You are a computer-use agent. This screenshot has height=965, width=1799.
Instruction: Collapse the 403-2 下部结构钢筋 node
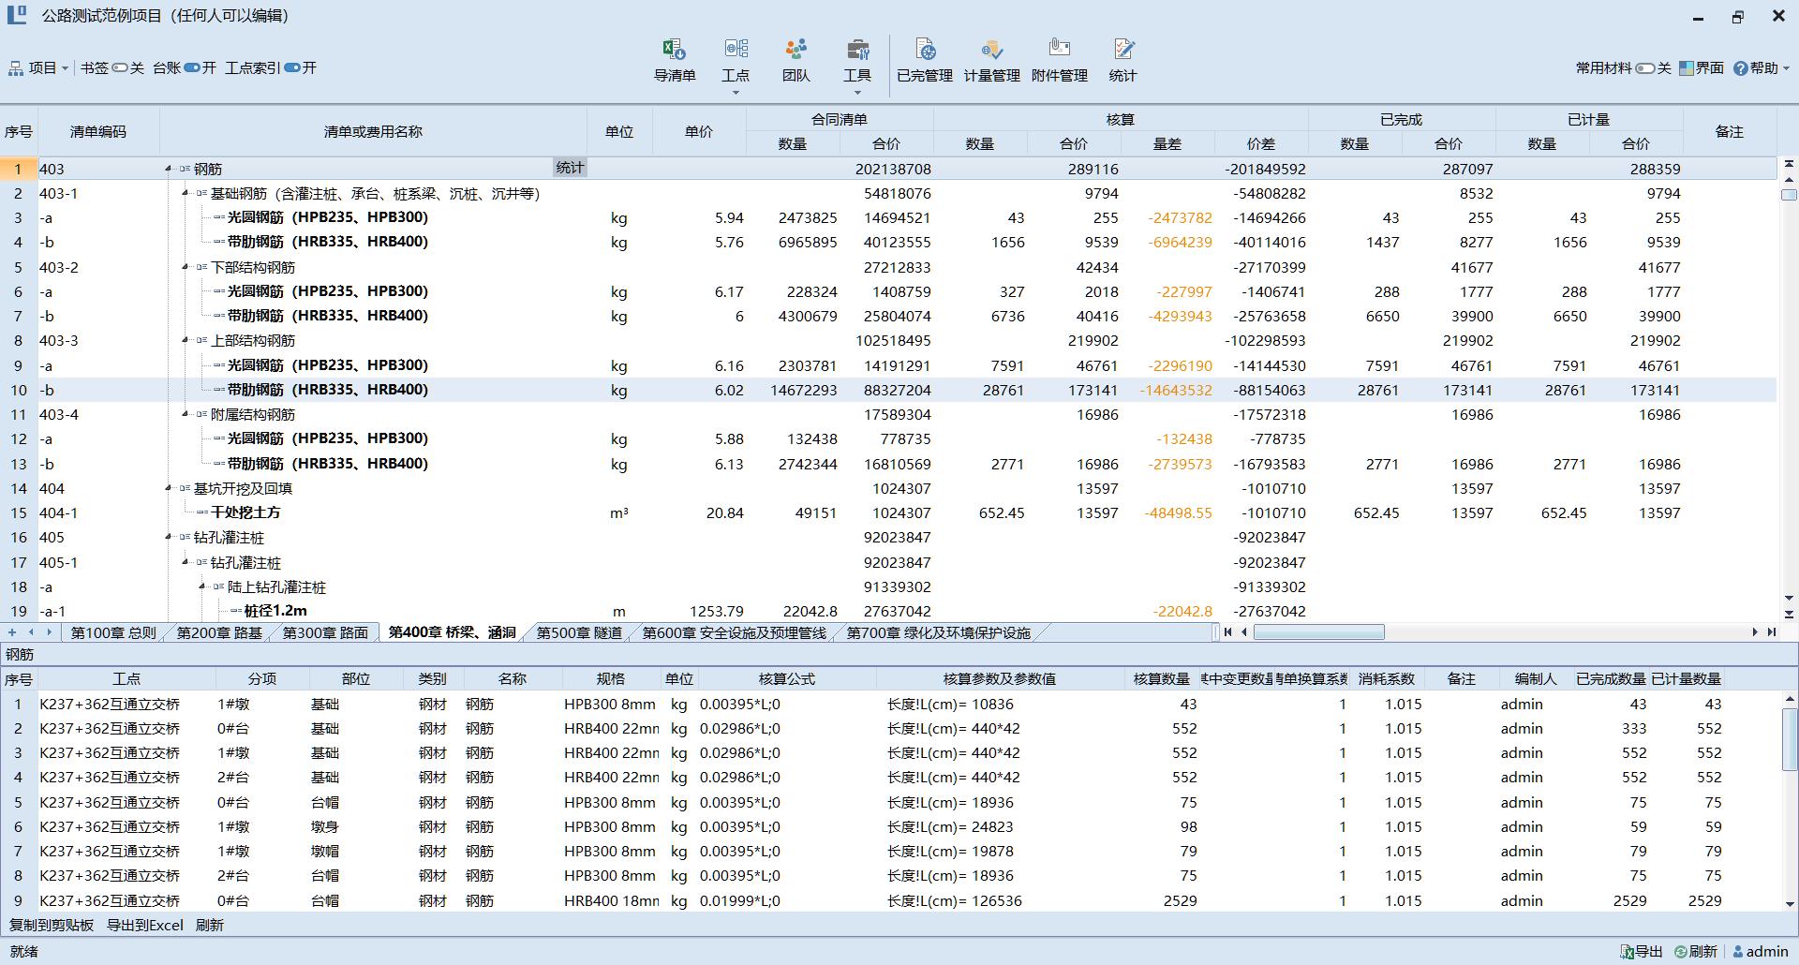[186, 268]
